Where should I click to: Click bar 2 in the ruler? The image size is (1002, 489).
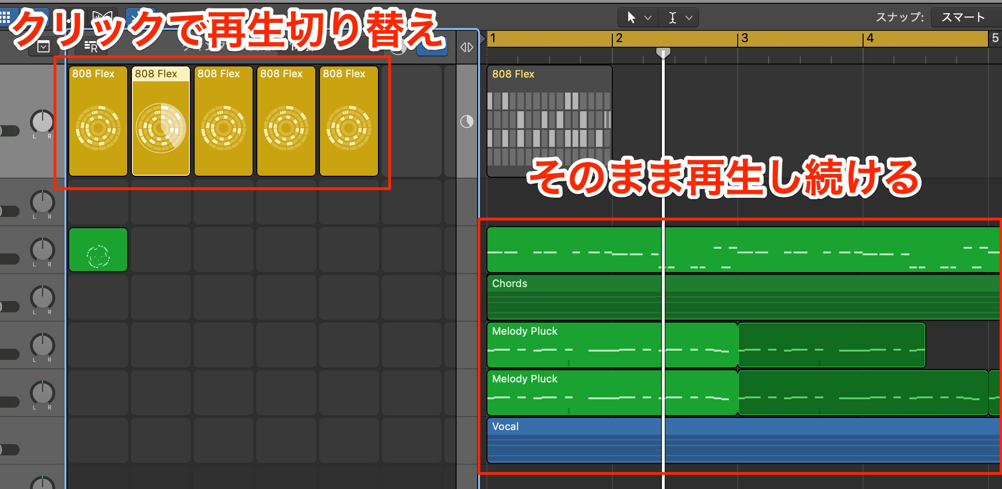619,38
